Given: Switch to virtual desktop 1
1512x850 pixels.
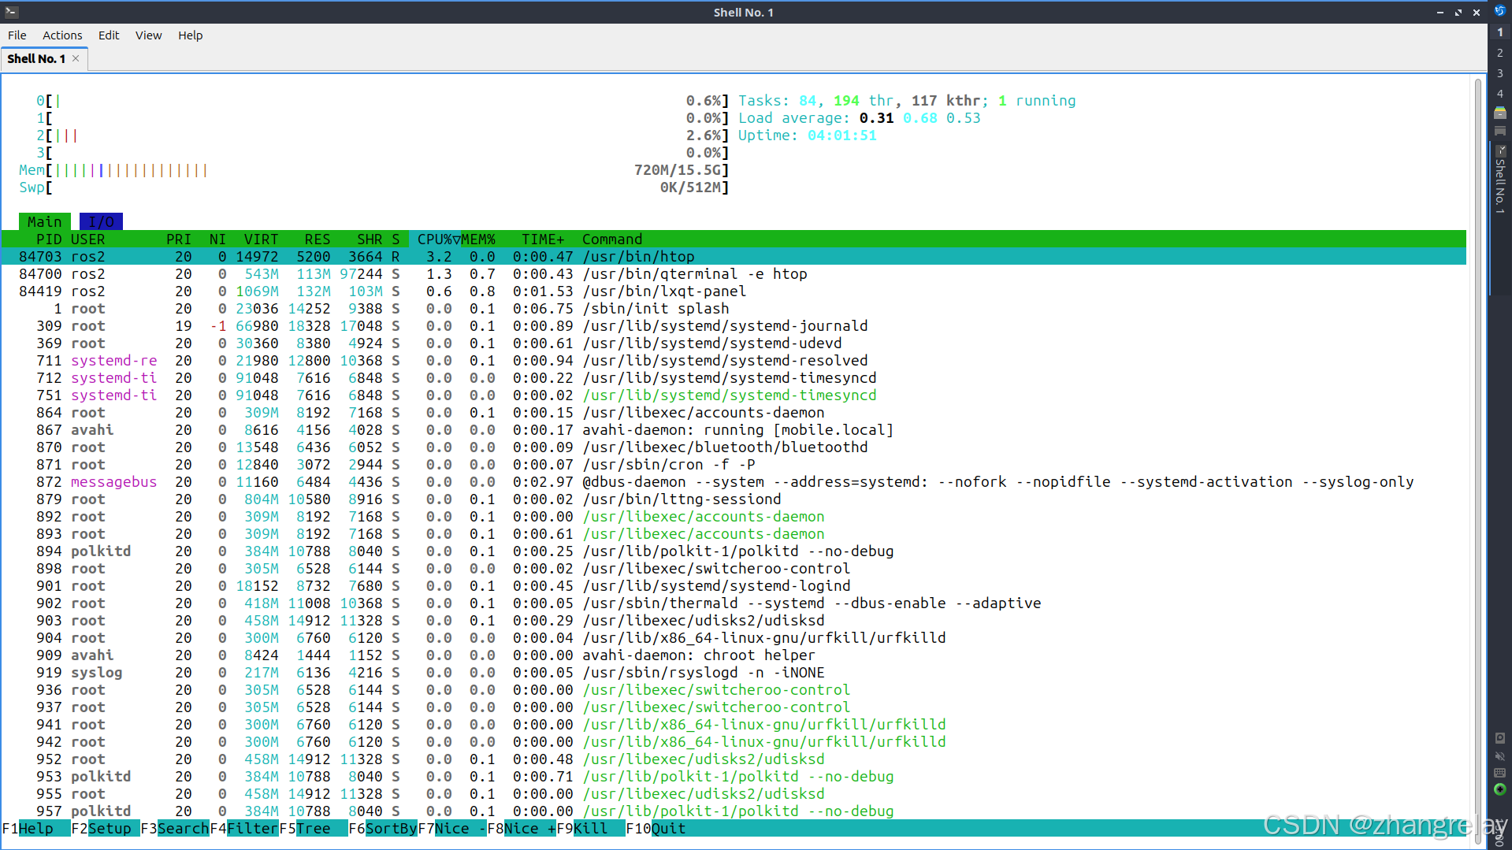Looking at the screenshot, I should pyautogui.click(x=1500, y=32).
